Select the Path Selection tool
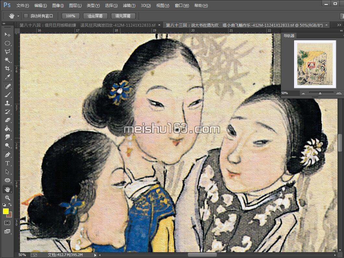 (x=7, y=172)
